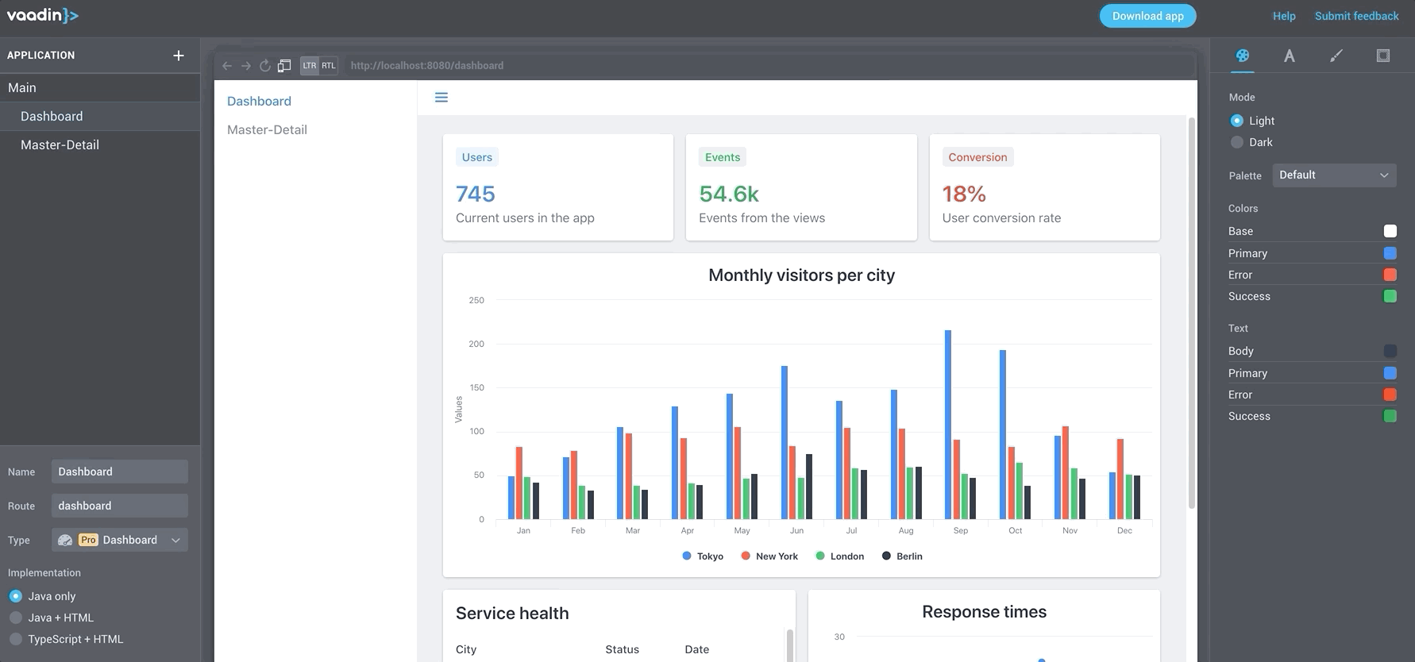Click the City column header
The width and height of the screenshot is (1415, 662).
click(x=466, y=649)
